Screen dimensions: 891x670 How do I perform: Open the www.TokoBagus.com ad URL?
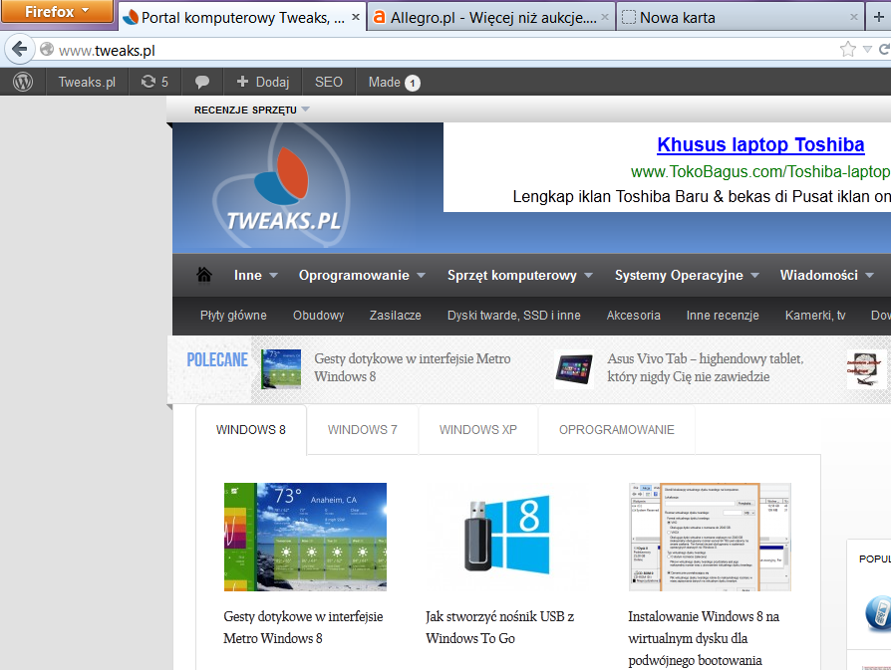(760, 171)
